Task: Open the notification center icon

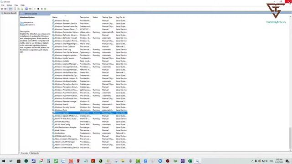Action: [x=287, y=161]
